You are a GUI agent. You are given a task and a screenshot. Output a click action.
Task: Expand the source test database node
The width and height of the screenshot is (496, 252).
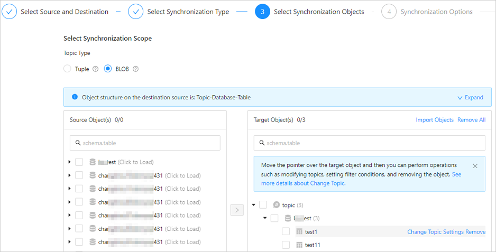point(70,162)
